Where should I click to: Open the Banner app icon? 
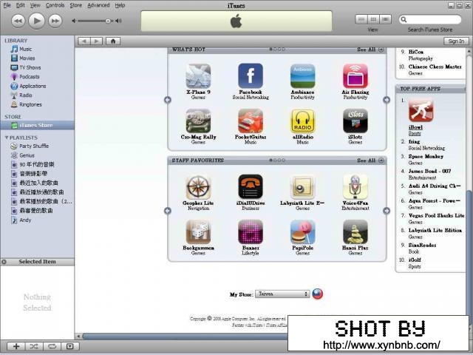(251, 231)
